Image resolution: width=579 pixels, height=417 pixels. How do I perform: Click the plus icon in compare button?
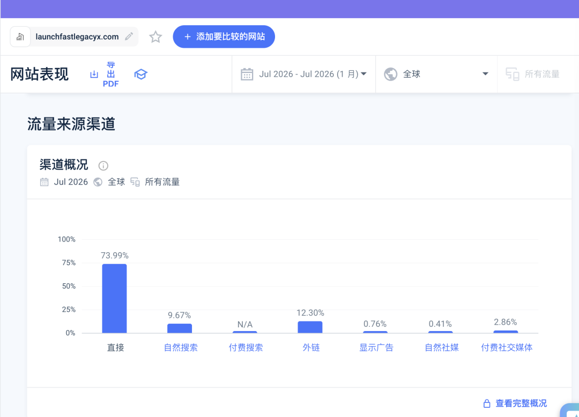[188, 36]
